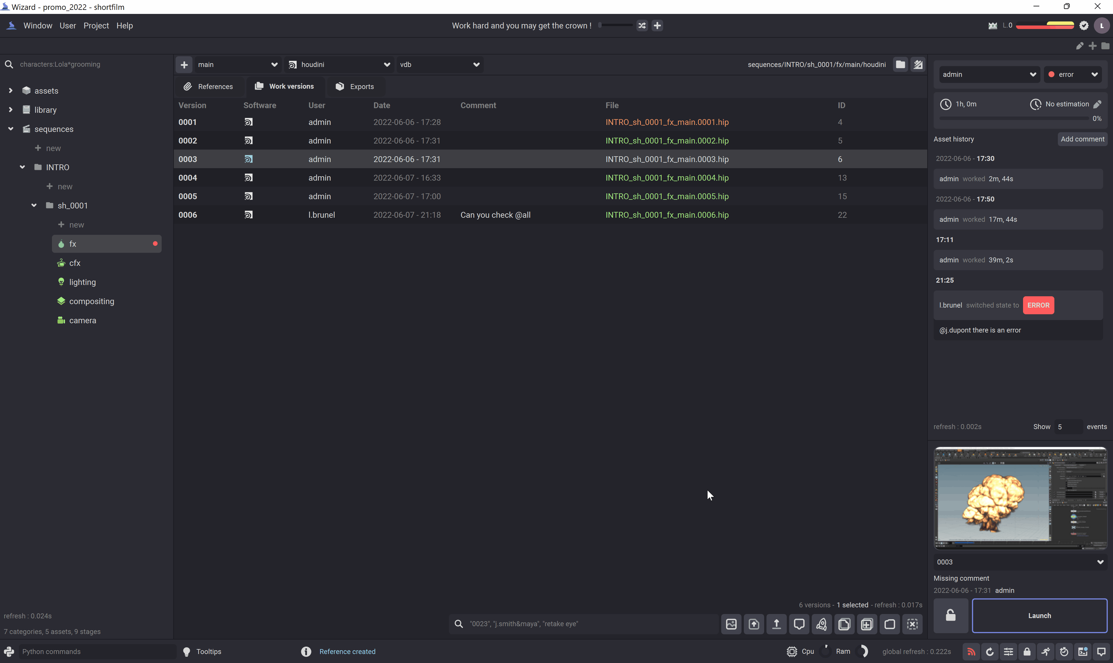Click the duplicate version icon
This screenshot has width=1113, height=663.
(x=844, y=624)
